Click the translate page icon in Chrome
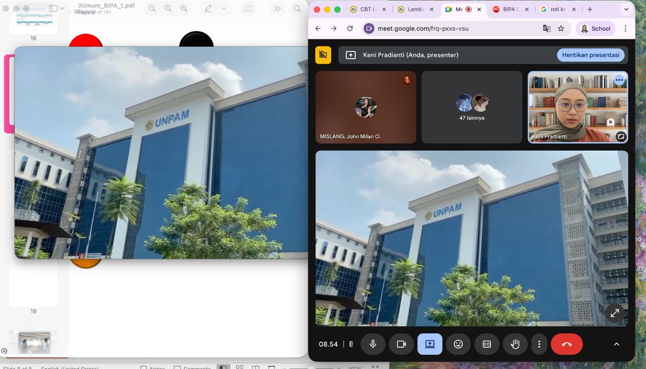 [547, 29]
